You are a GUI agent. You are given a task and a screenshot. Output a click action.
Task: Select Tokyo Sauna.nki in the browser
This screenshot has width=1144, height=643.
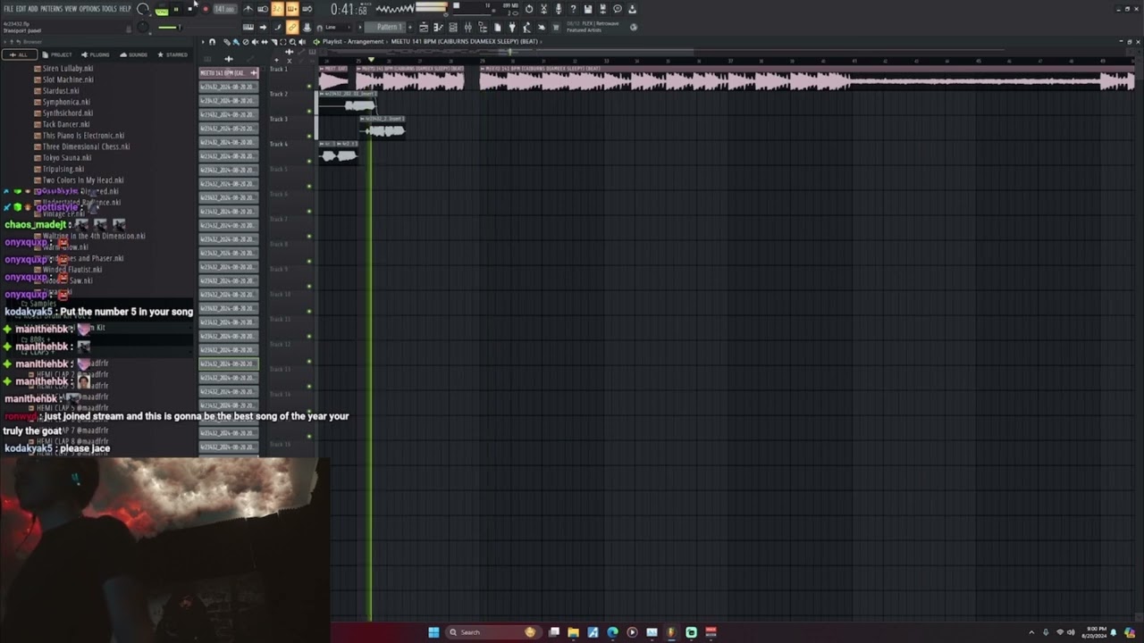pyautogui.click(x=67, y=158)
